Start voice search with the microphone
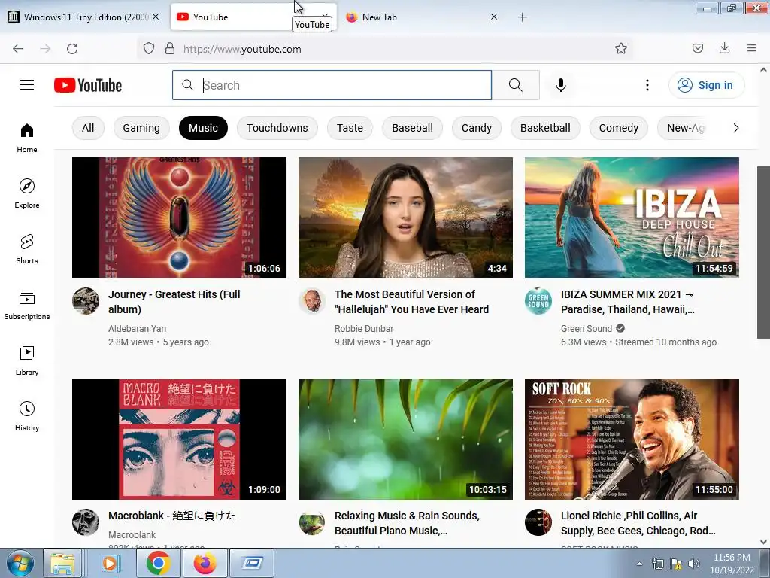 click(561, 85)
